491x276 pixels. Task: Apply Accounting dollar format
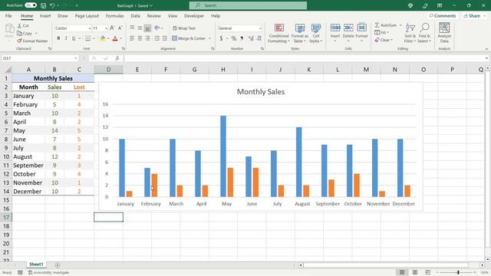[x=221, y=38]
